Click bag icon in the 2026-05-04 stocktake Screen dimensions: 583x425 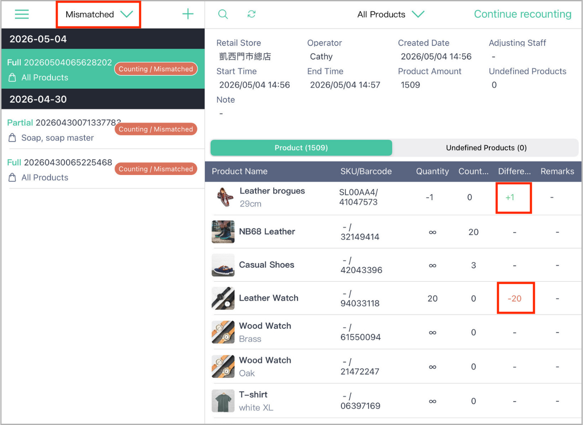[x=12, y=78]
